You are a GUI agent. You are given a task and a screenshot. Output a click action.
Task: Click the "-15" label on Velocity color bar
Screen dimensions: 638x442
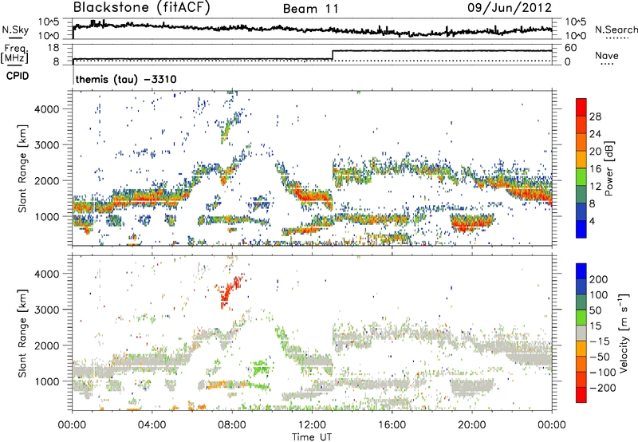coord(599,341)
